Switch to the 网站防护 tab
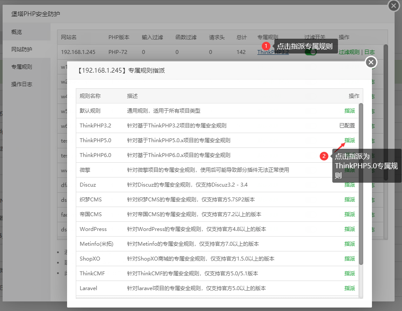This screenshot has height=311, width=402. [x=22, y=50]
